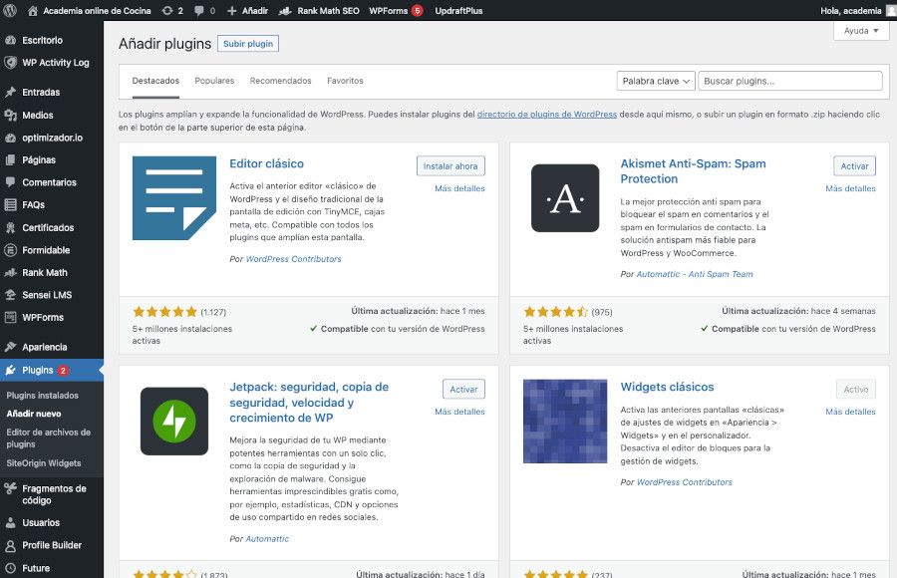Click the WP Activity Log shield icon
The image size is (897, 578).
[10, 63]
